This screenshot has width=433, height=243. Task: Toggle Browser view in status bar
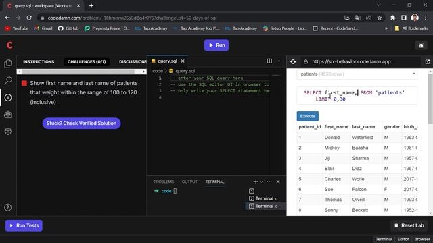[422, 239]
